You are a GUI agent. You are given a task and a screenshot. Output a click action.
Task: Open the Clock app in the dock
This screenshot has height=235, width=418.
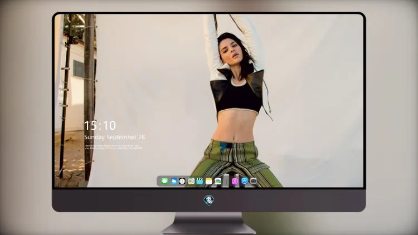(x=182, y=182)
